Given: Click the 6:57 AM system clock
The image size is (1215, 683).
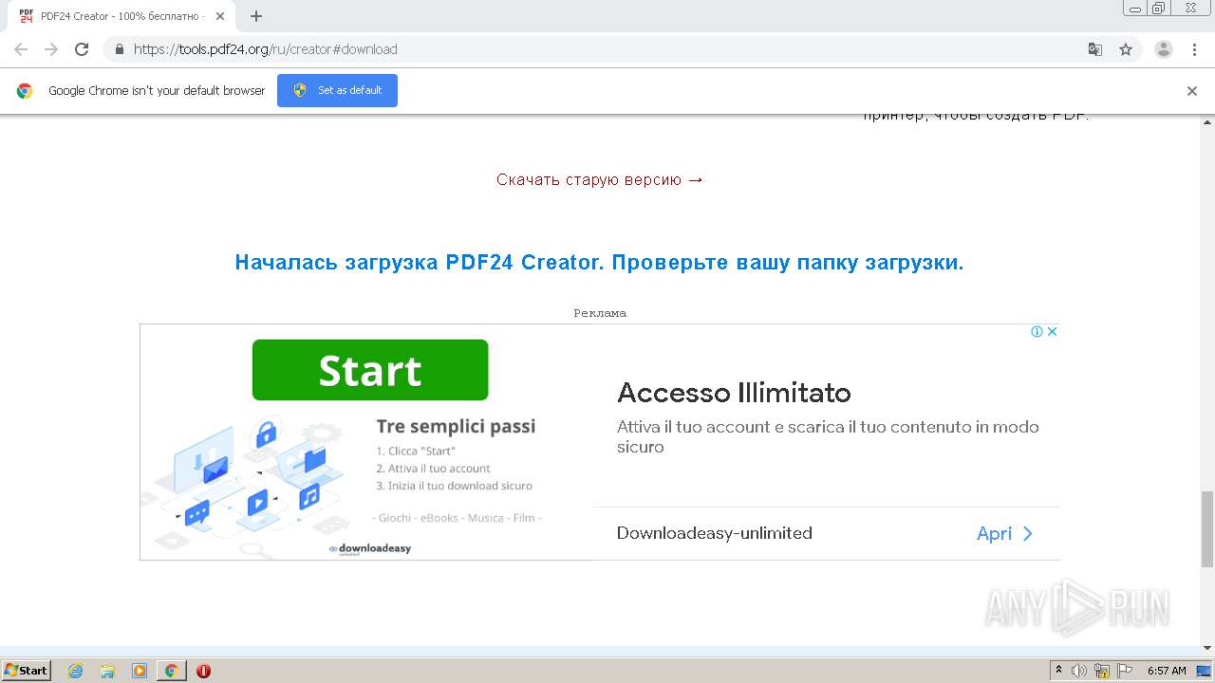Looking at the screenshot, I should [1167, 671].
